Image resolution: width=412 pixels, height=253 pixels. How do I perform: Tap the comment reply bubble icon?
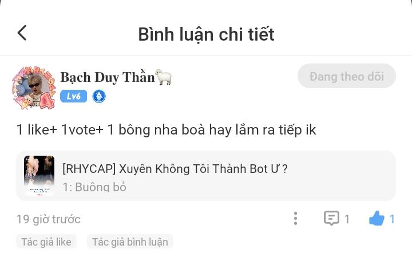coord(331,218)
